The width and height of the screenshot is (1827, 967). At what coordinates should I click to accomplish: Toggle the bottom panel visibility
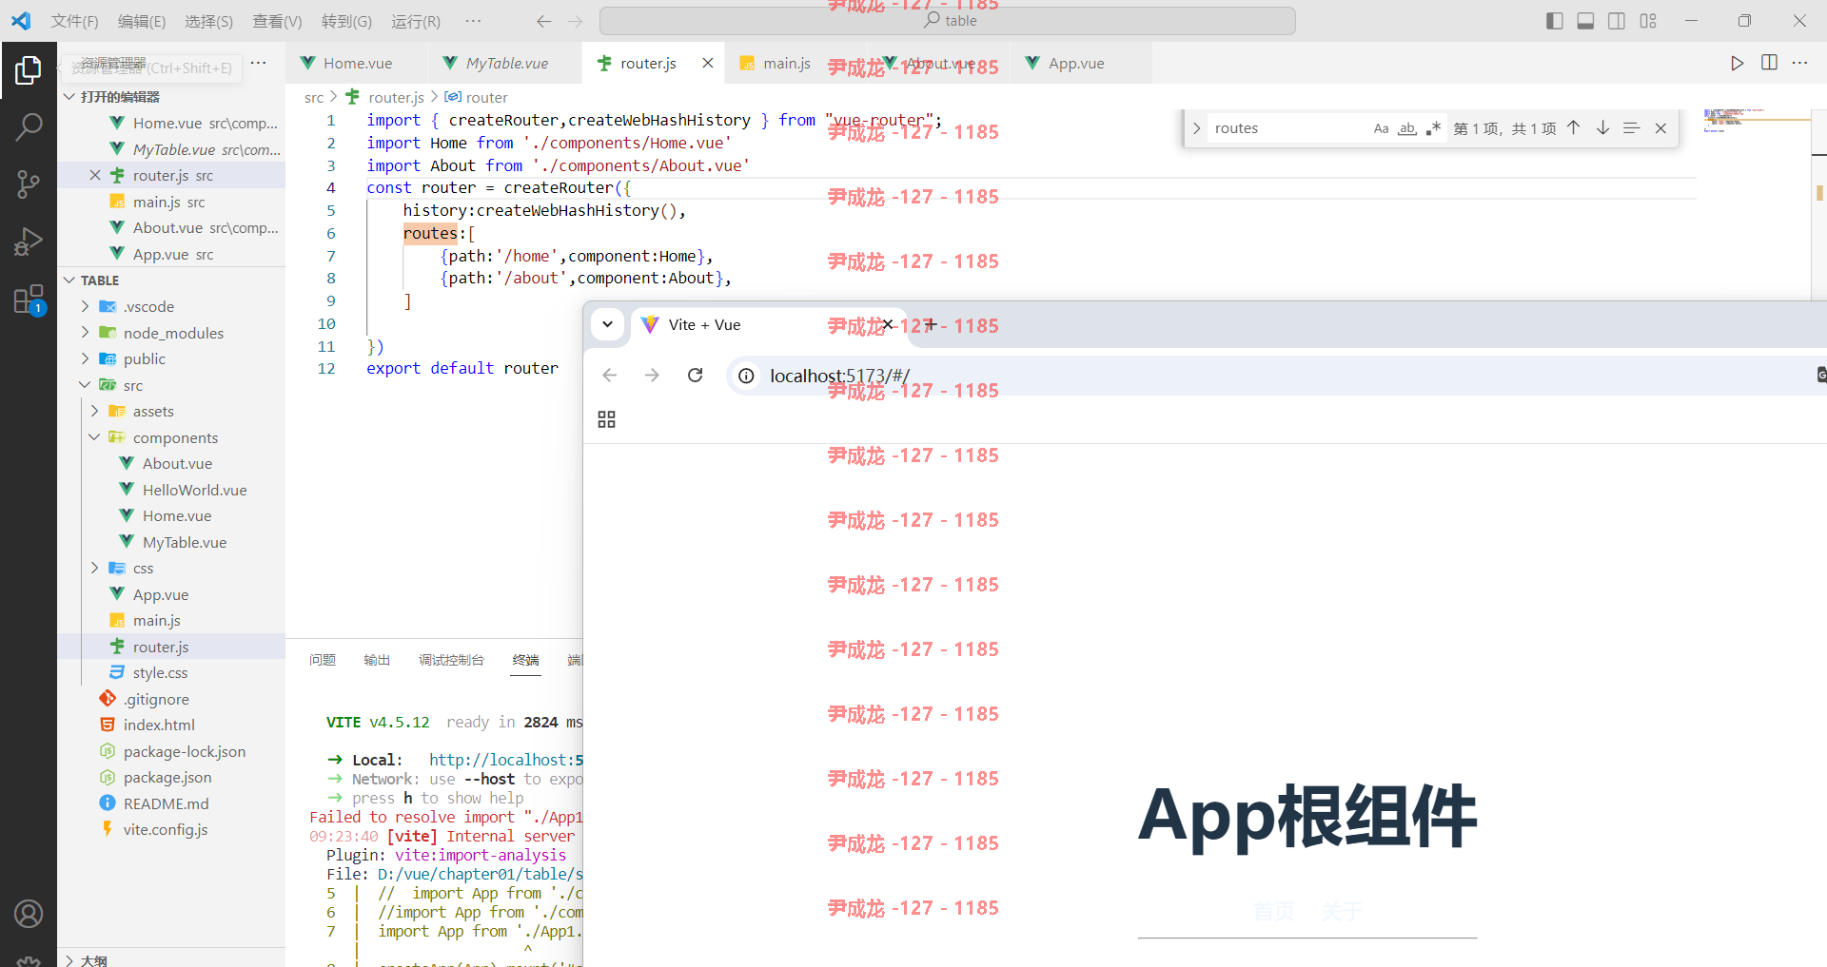[x=1585, y=21]
